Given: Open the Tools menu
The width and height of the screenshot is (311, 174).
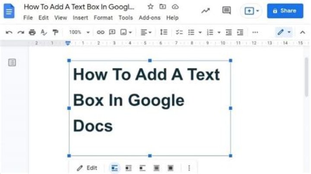Looking at the screenshot, I should (x=126, y=18).
